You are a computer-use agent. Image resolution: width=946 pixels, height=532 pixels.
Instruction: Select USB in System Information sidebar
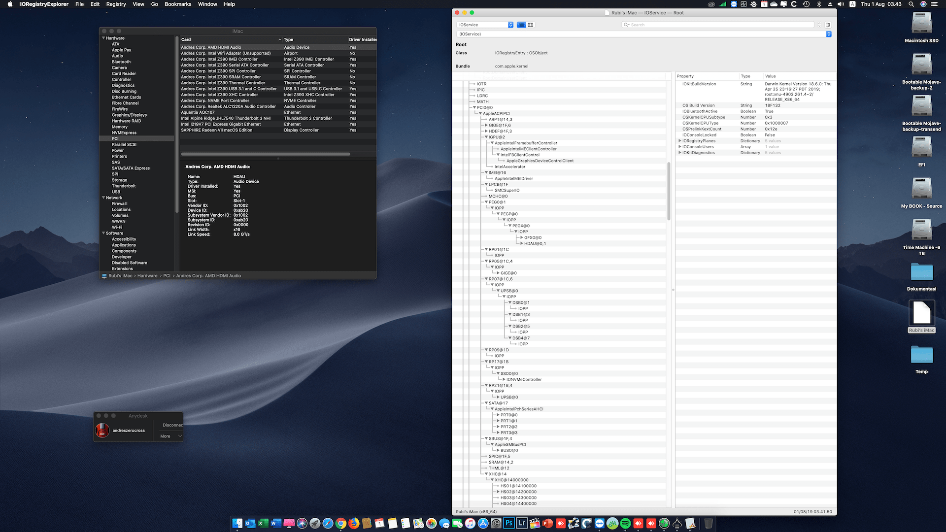[116, 192]
